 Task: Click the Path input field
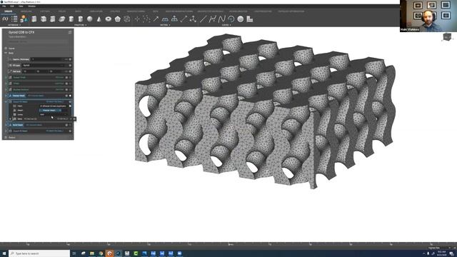coord(54,106)
